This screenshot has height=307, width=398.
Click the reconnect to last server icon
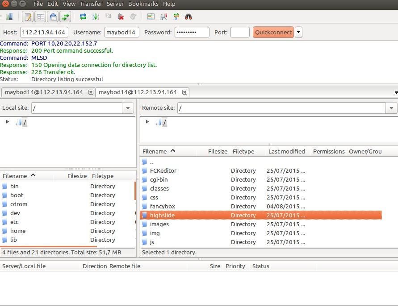133,17
